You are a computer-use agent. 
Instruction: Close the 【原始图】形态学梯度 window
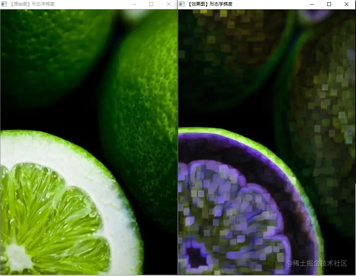click(x=168, y=4)
